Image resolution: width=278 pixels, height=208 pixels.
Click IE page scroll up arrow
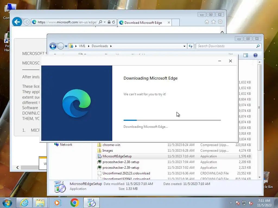click(222, 32)
